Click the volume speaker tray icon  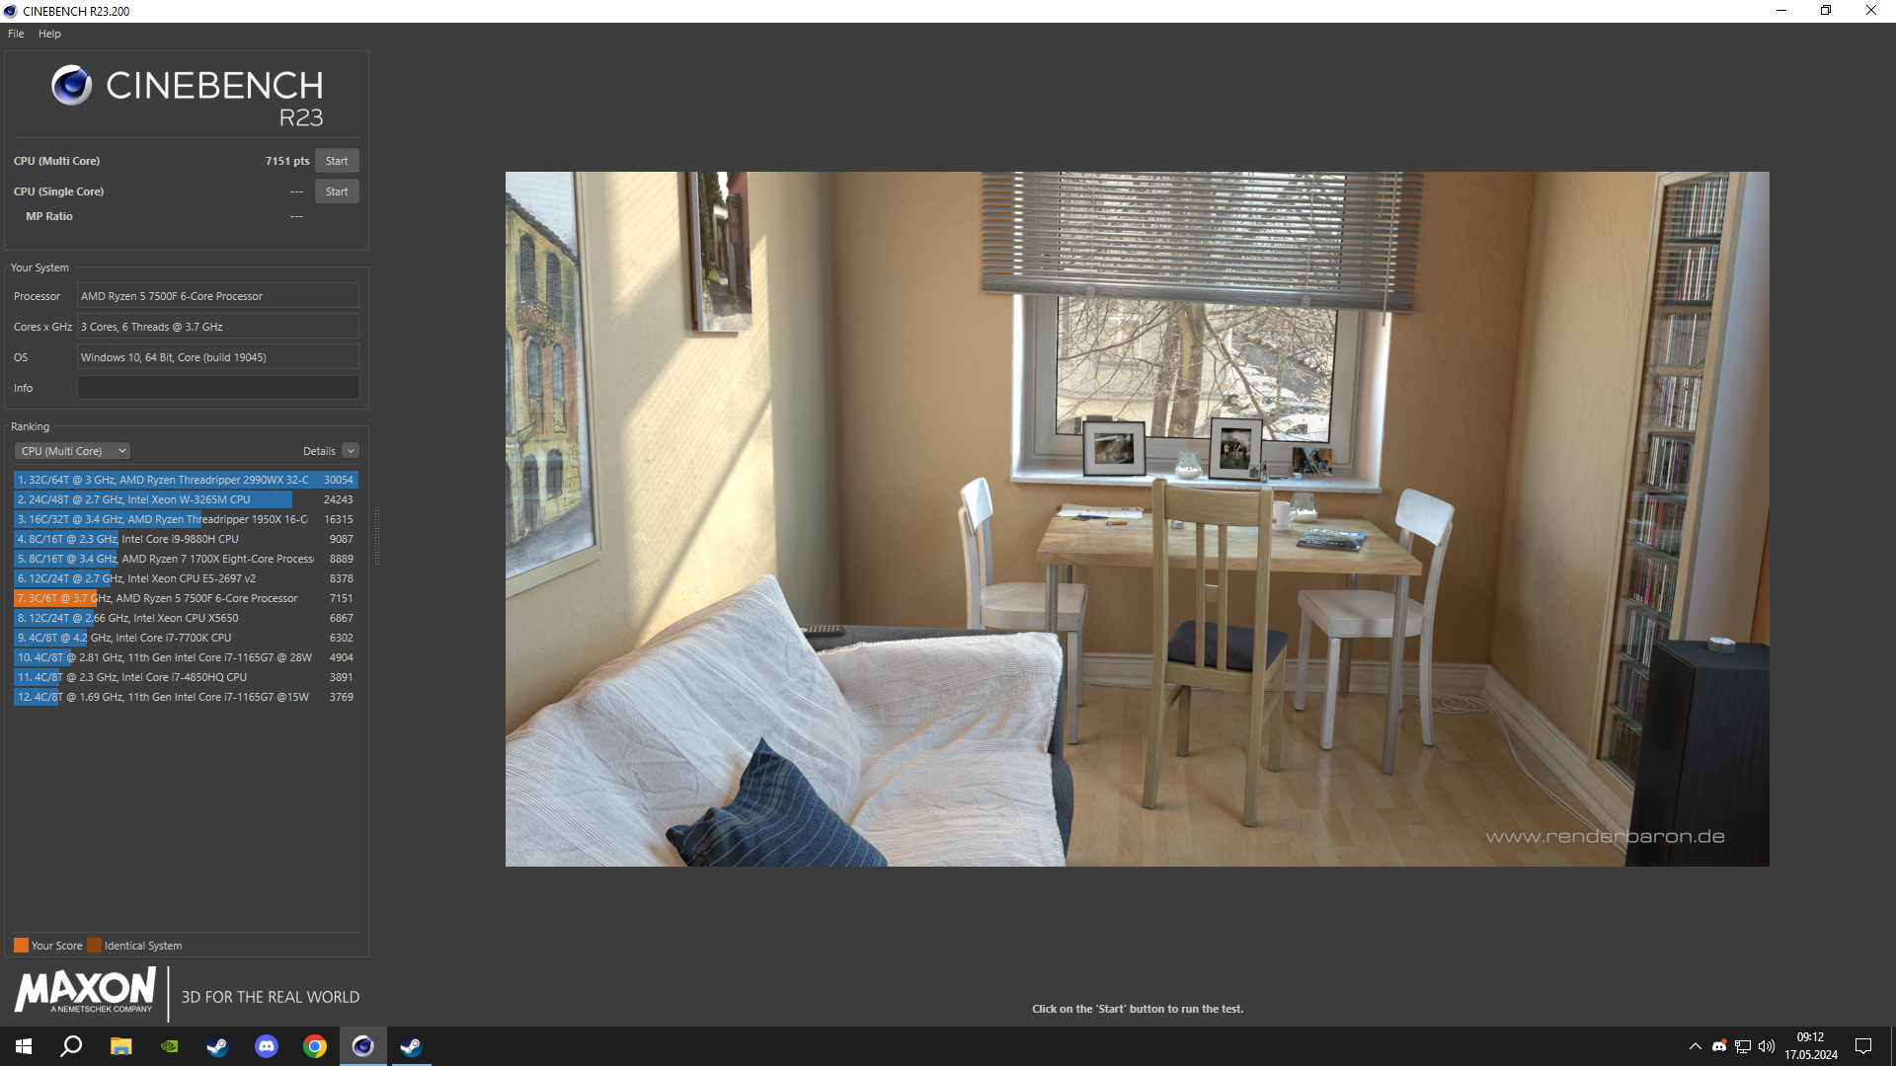coord(1767,1046)
